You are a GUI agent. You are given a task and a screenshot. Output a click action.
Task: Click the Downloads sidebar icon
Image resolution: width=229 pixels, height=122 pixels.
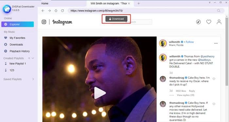point(6,45)
